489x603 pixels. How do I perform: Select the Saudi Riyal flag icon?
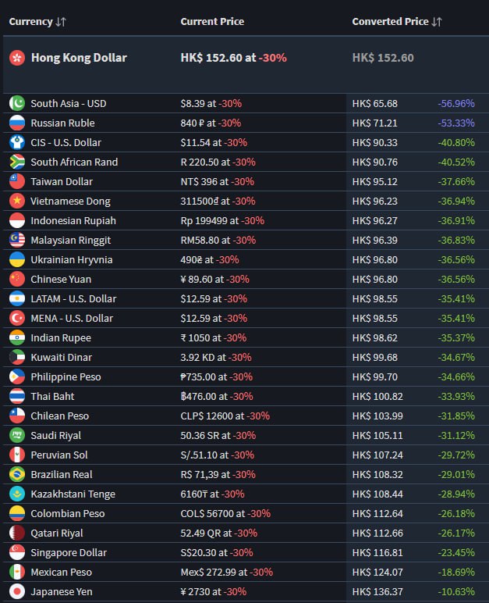pos(17,435)
